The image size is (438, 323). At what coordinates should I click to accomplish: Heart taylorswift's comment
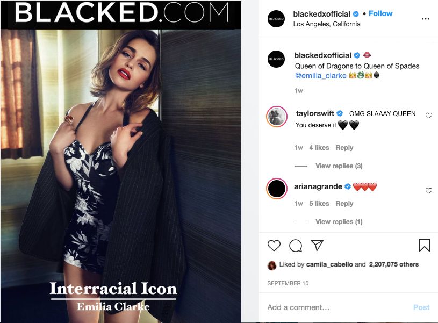coord(428,114)
